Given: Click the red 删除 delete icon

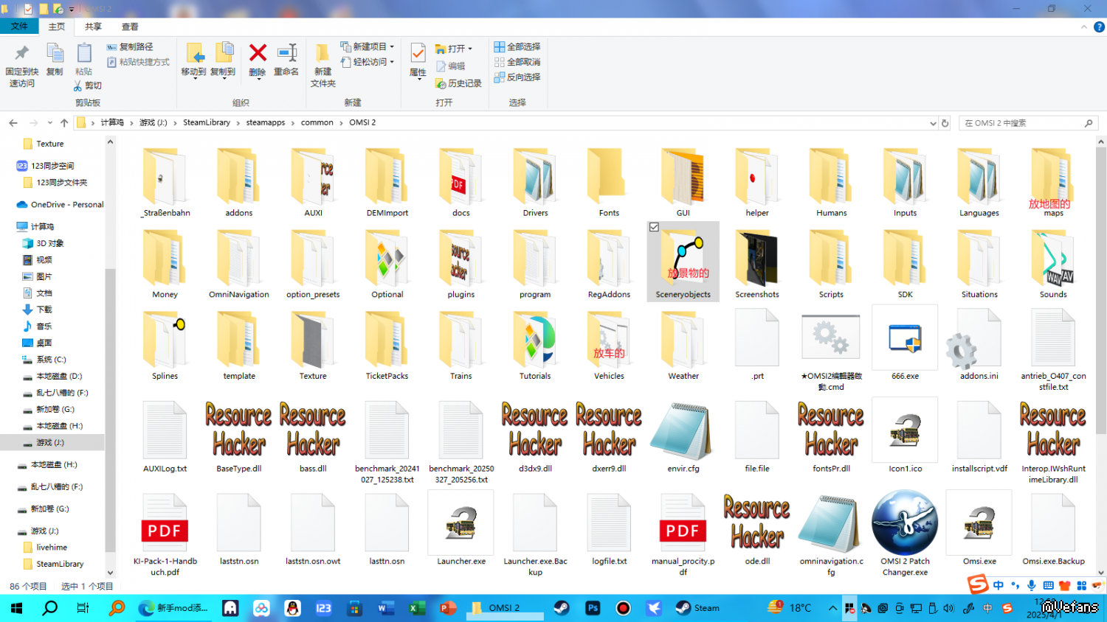Looking at the screenshot, I should [x=258, y=53].
